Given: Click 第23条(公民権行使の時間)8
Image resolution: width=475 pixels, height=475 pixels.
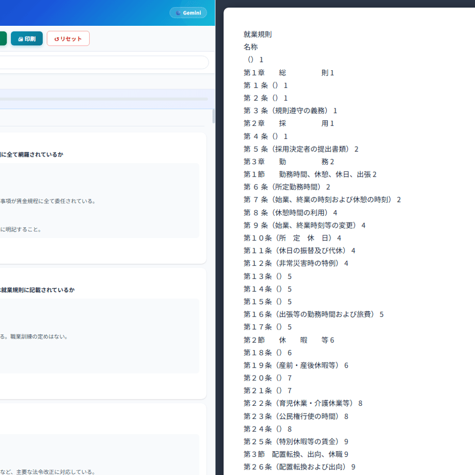Looking at the screenshot, I should [x=296, y=417].
